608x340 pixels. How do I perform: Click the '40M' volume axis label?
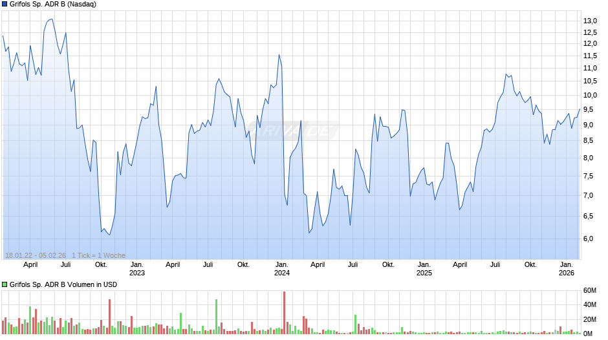(x=590, y=305)
